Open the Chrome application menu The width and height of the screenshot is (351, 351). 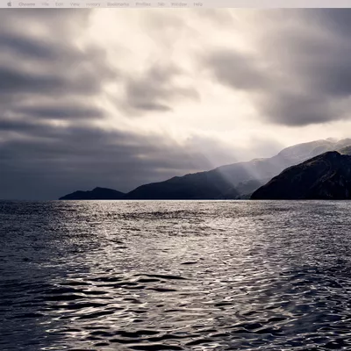(26, 4)
